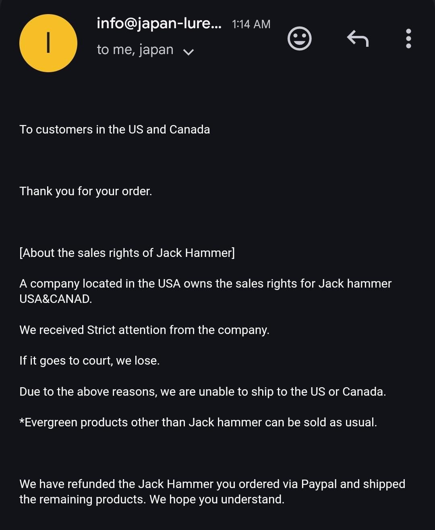The image size is (435, 530).
Task: Select sender address info@japan-lure
Action: point(159,23)
